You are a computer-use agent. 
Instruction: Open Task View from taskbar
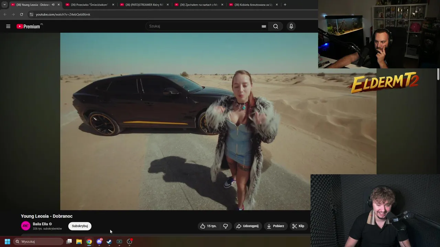69,242
